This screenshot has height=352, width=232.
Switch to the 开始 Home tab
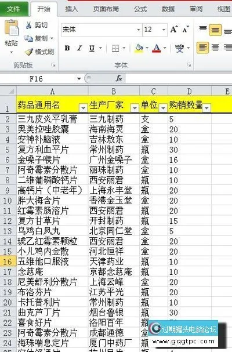click(44, 9)
